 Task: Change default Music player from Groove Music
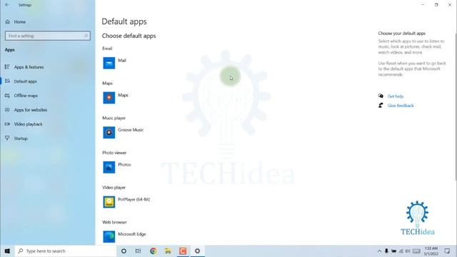[124, 132]
